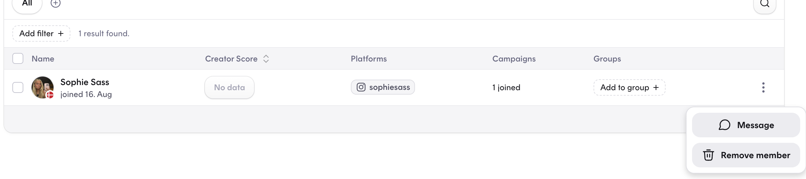
Task: Select the Message menu entry
Action: click(746, 125)
